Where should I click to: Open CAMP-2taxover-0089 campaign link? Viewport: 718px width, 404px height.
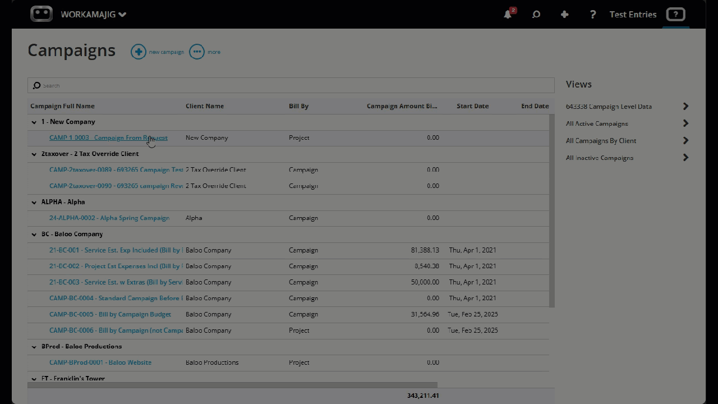pos(116,169)
